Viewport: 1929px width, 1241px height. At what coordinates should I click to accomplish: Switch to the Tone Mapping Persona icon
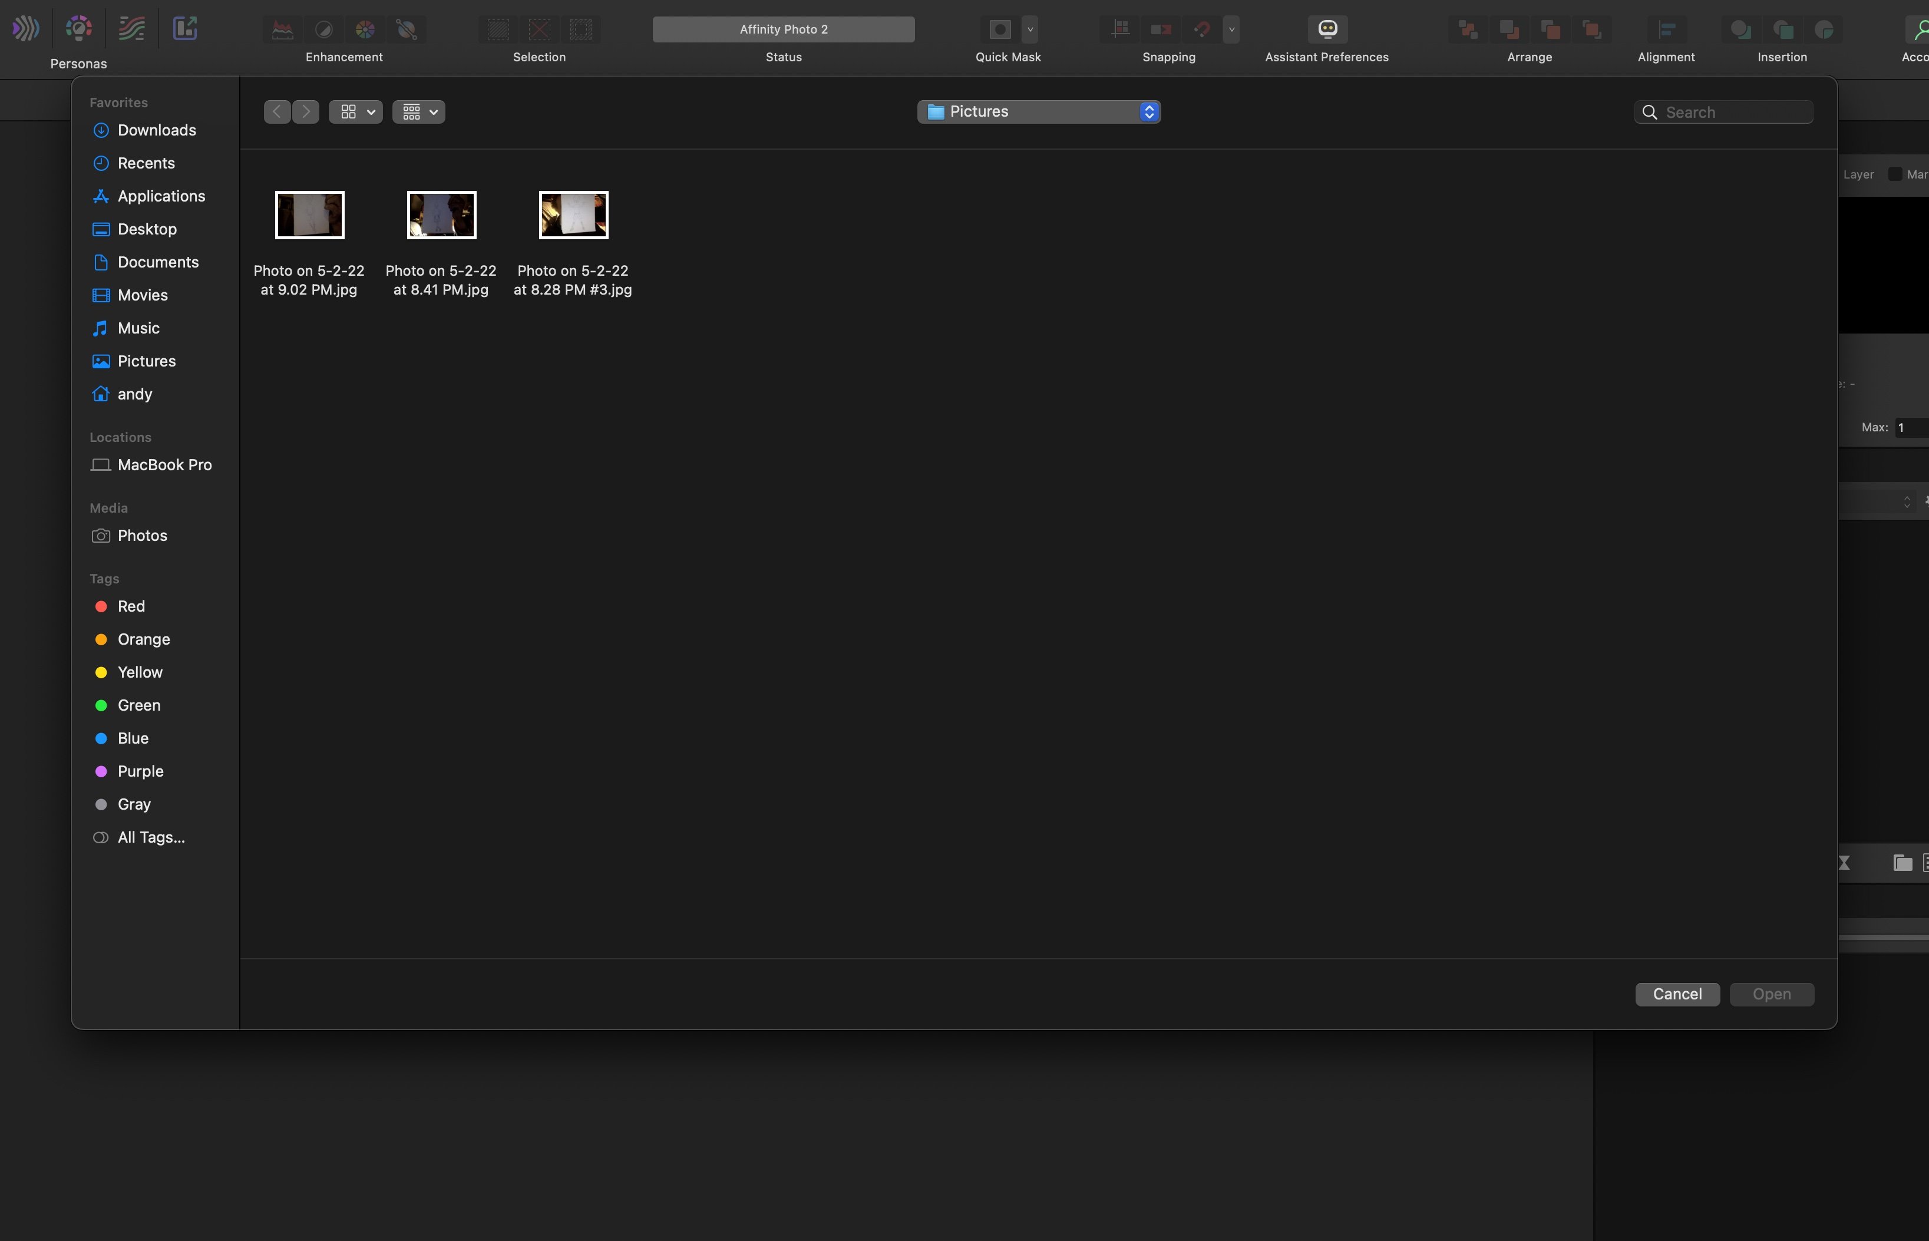click(131, 29)
